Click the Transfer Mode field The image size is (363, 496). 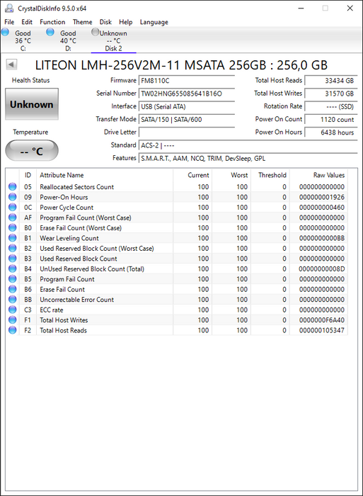(x=187, y=120)
